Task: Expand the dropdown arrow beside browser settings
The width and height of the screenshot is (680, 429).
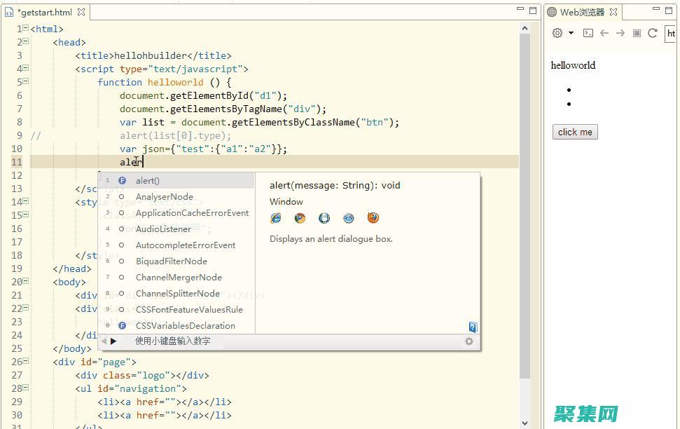Action: pos(571,33)
